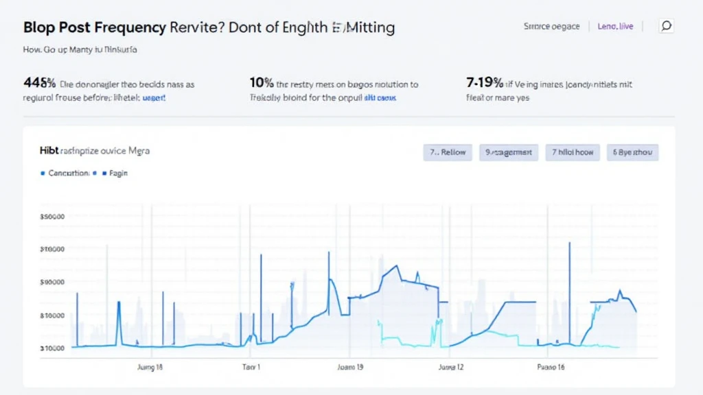Select the '7 hfloi hoow' range option
This screenshot has width=703, height=395.
tap(573, 152)
